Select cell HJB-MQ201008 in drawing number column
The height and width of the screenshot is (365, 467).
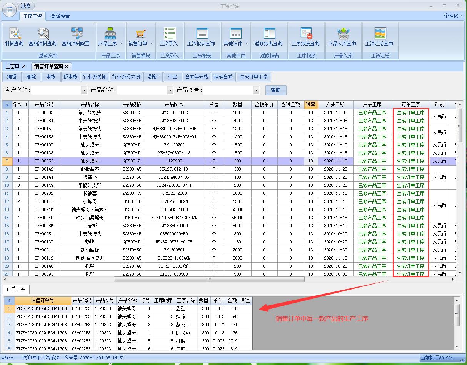tap(174, 209)
